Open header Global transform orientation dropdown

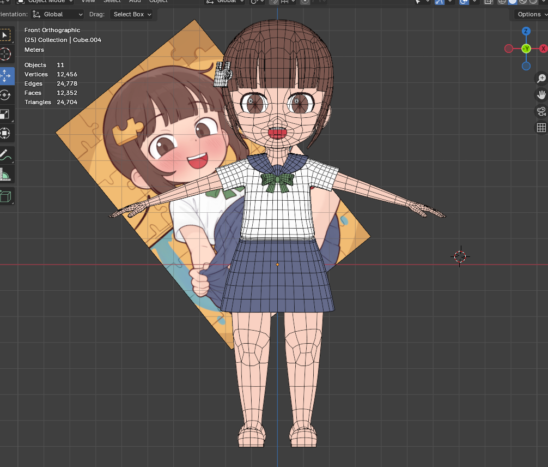pyautogui.click(x=226, y=2)
